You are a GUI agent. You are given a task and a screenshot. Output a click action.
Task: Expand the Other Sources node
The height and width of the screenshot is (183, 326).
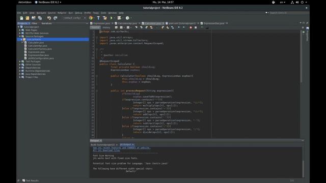tap(20, 65)
